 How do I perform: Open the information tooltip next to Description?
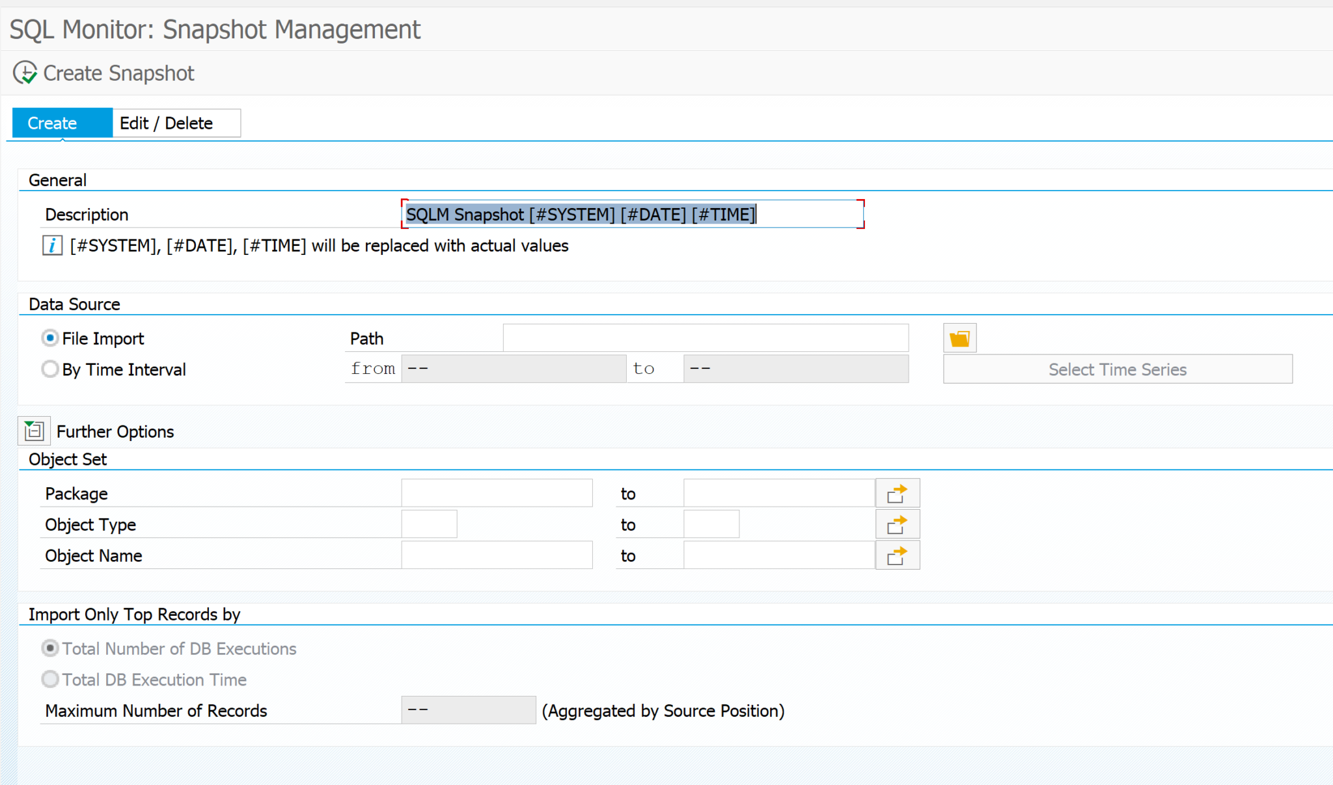pos(51,245)
